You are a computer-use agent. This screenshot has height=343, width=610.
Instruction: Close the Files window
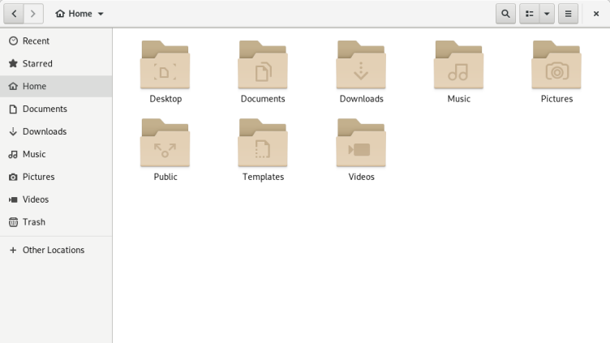[596, 14]
